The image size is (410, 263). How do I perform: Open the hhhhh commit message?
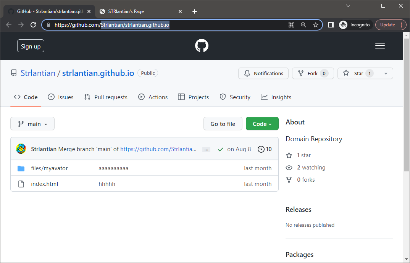coord(107,184)
